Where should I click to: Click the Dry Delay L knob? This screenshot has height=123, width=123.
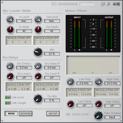click(10, 66)
